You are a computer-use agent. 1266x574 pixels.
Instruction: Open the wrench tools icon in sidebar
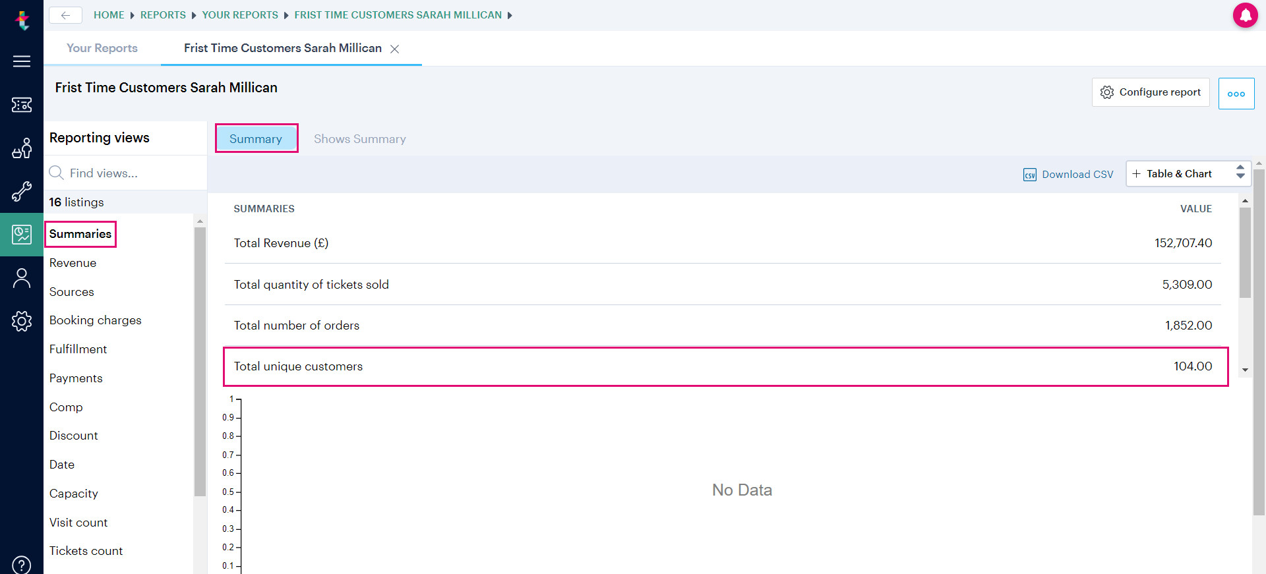tap(22, 192)
